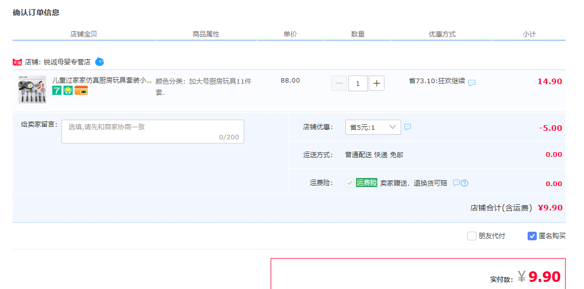Screen dimensions: 584x289
Task: Click the 给卖家留言: label
Action: click(40, 125)
